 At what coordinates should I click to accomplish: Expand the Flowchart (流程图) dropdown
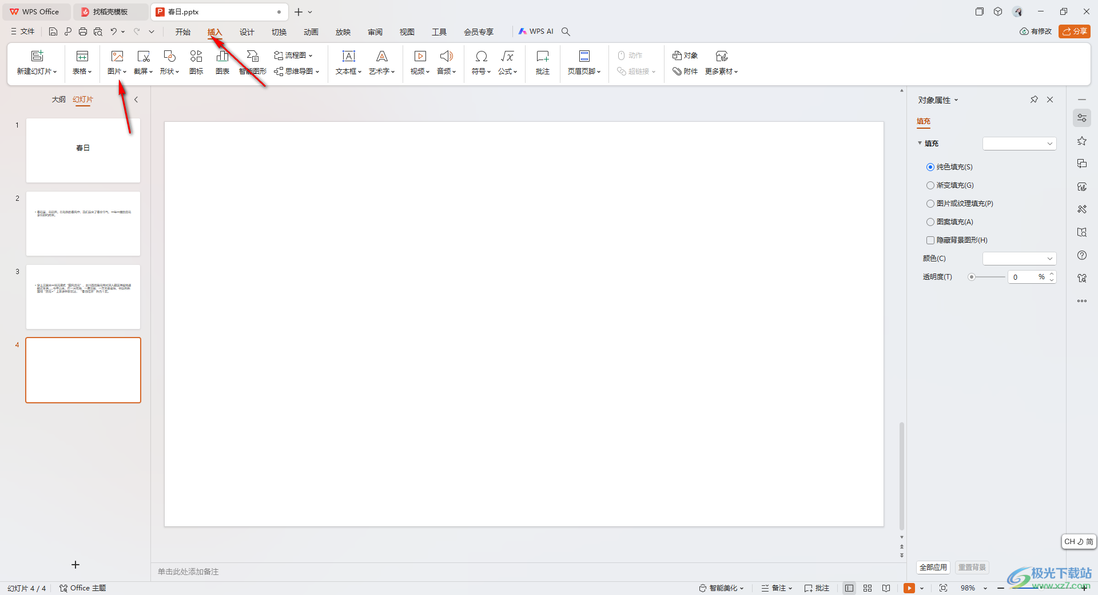pyautogui.click(x=311, y=55)
